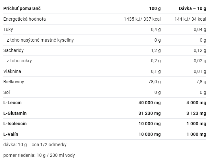This screenshot has height=161, width=213.
Task: Click the Tuky row label
Action: [8, 29]
